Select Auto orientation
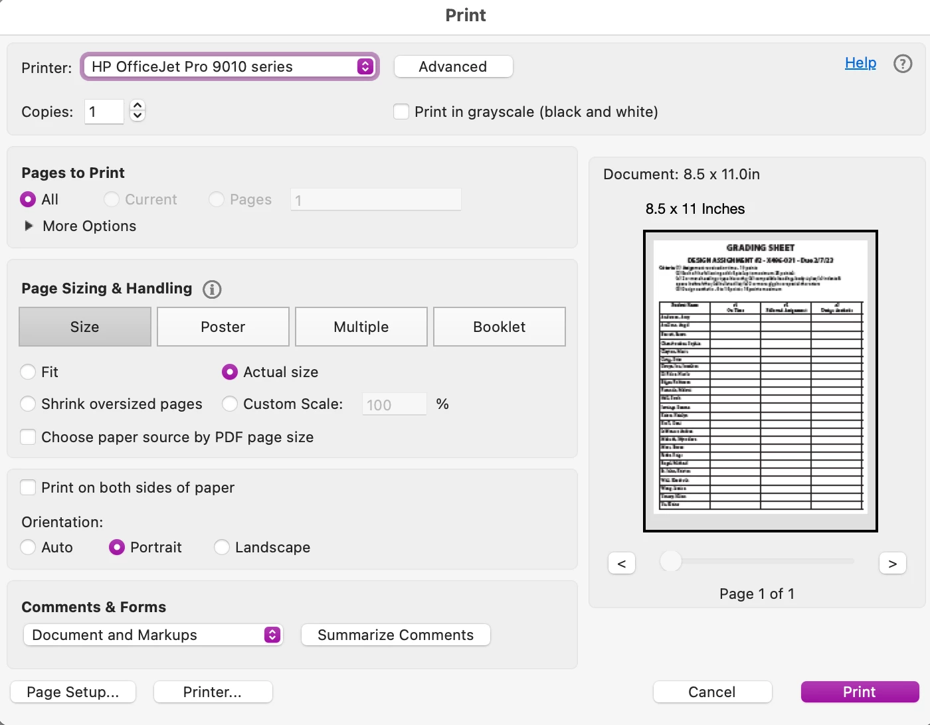Image resolution: width=930 pixels, height=725 pixels. (28, 547)
